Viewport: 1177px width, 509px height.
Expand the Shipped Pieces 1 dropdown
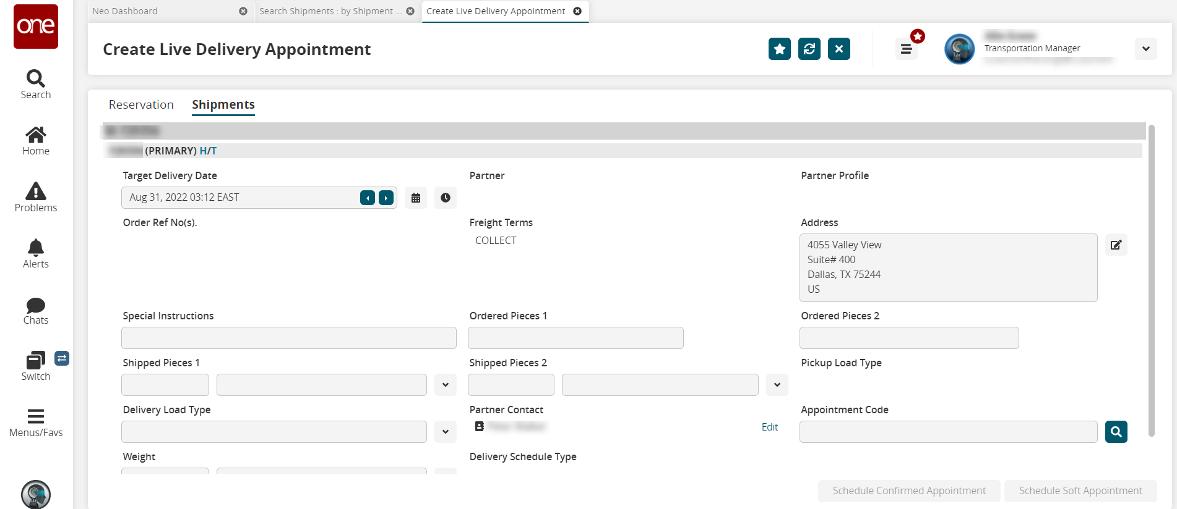[x=445, y=385]
